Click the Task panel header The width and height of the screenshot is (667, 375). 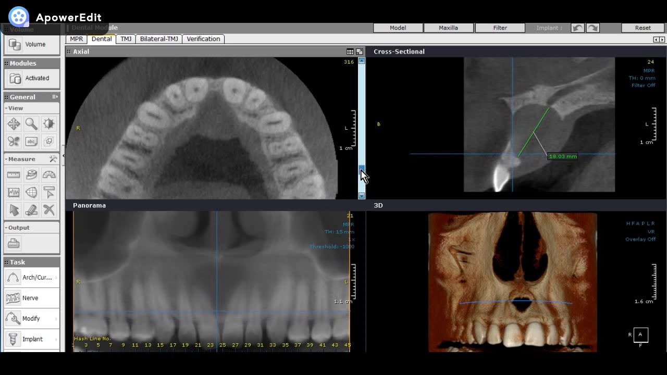pos(32,262)
